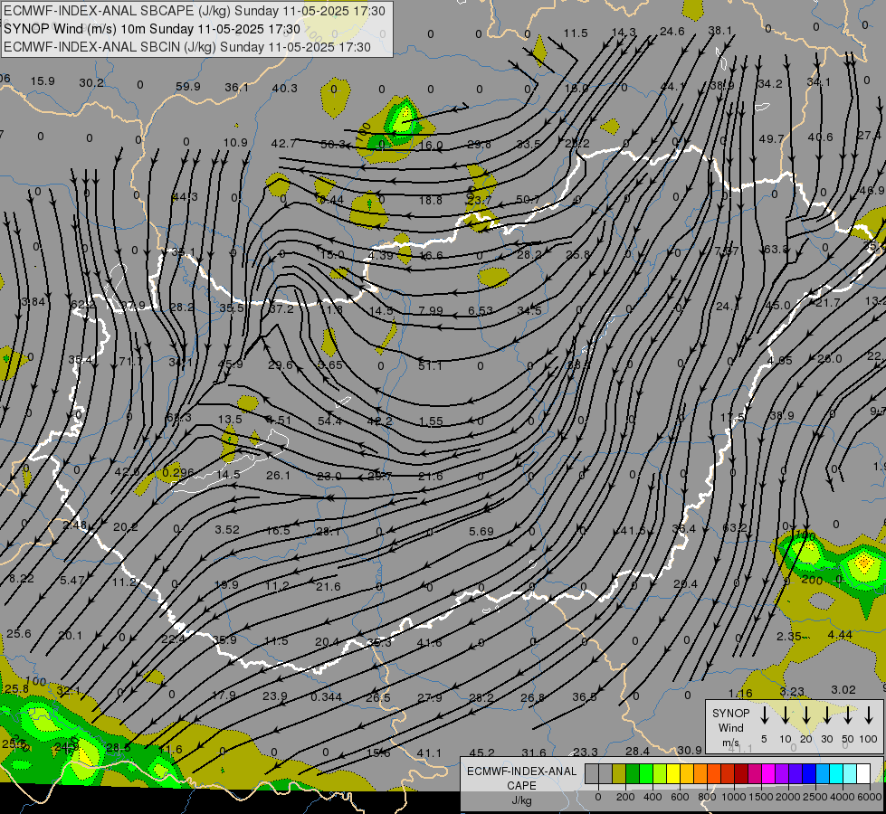Click the SYNOP wind arrow for 50 m/s

pos(848,715)
